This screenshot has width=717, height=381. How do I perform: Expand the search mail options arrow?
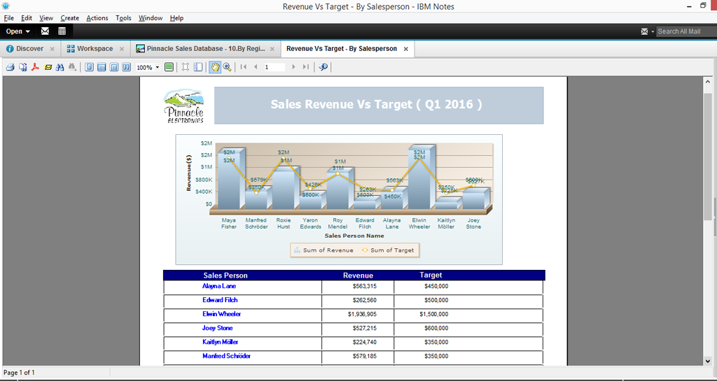point(653,31)
